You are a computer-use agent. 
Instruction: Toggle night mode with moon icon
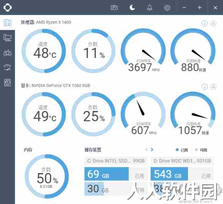tap(132, 7)
